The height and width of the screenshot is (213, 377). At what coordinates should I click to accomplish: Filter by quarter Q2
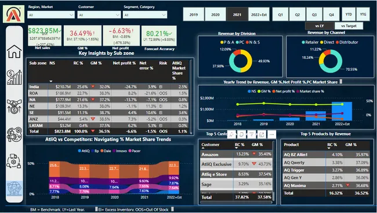click(x=298, y=14)
